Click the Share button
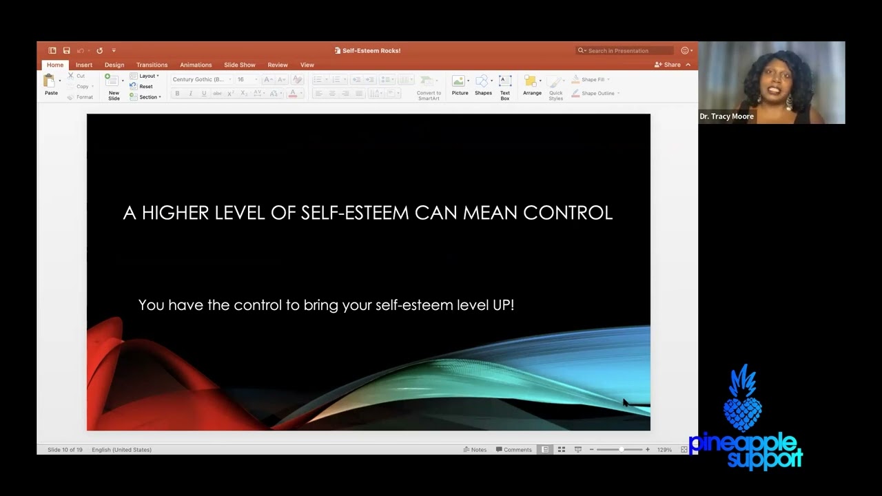This screenshot has width=882, height=496. (x=668, y=65)
